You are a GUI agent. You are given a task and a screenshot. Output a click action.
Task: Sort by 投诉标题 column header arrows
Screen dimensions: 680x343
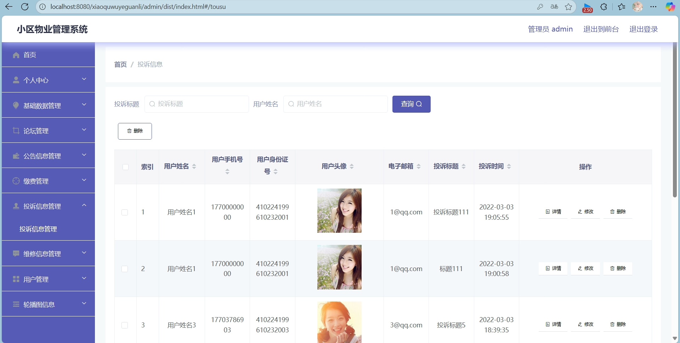464,167
